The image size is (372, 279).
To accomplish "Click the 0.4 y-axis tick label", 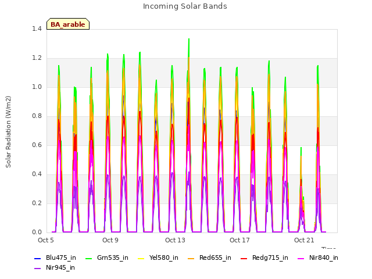I will click(x=37, y=174).
